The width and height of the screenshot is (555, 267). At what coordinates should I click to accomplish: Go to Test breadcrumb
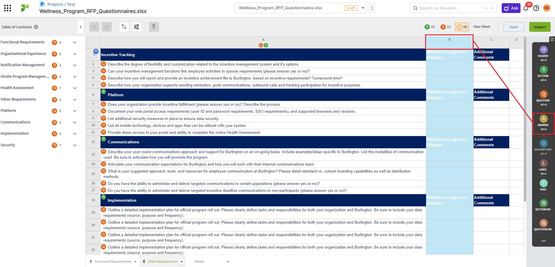[x=71, y=4]
